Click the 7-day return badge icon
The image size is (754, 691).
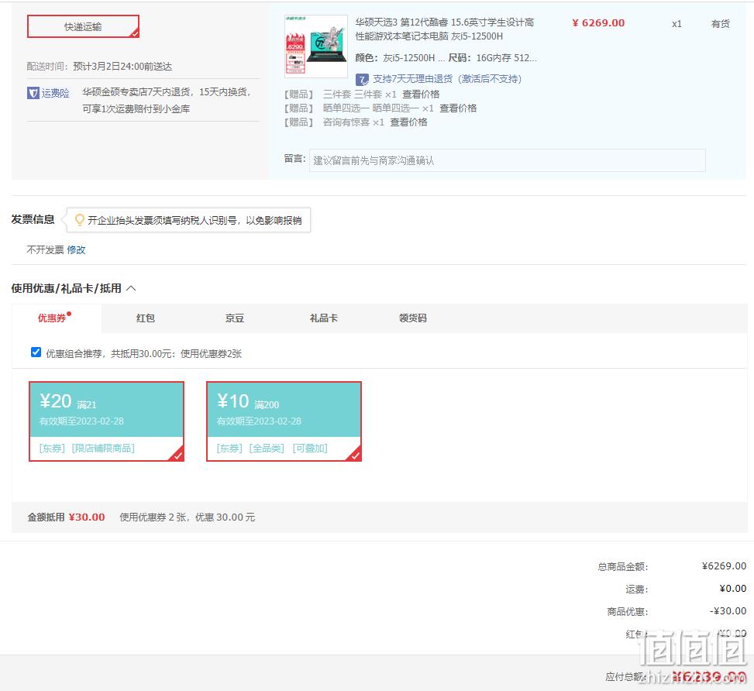click(362, 79)
